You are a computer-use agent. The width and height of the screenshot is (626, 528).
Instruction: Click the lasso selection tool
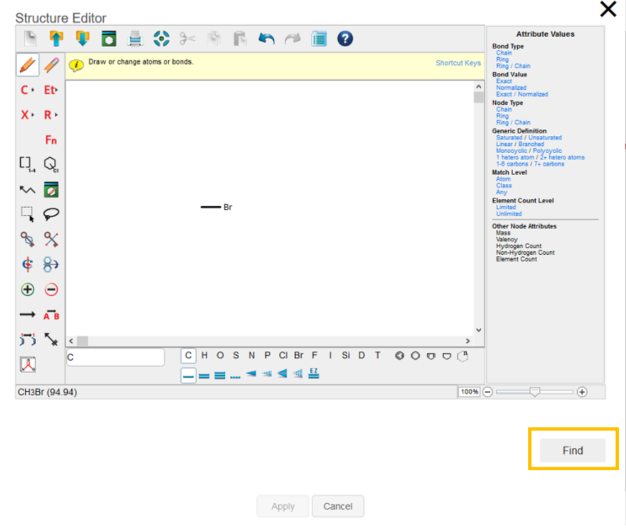[x=51, y=214]
